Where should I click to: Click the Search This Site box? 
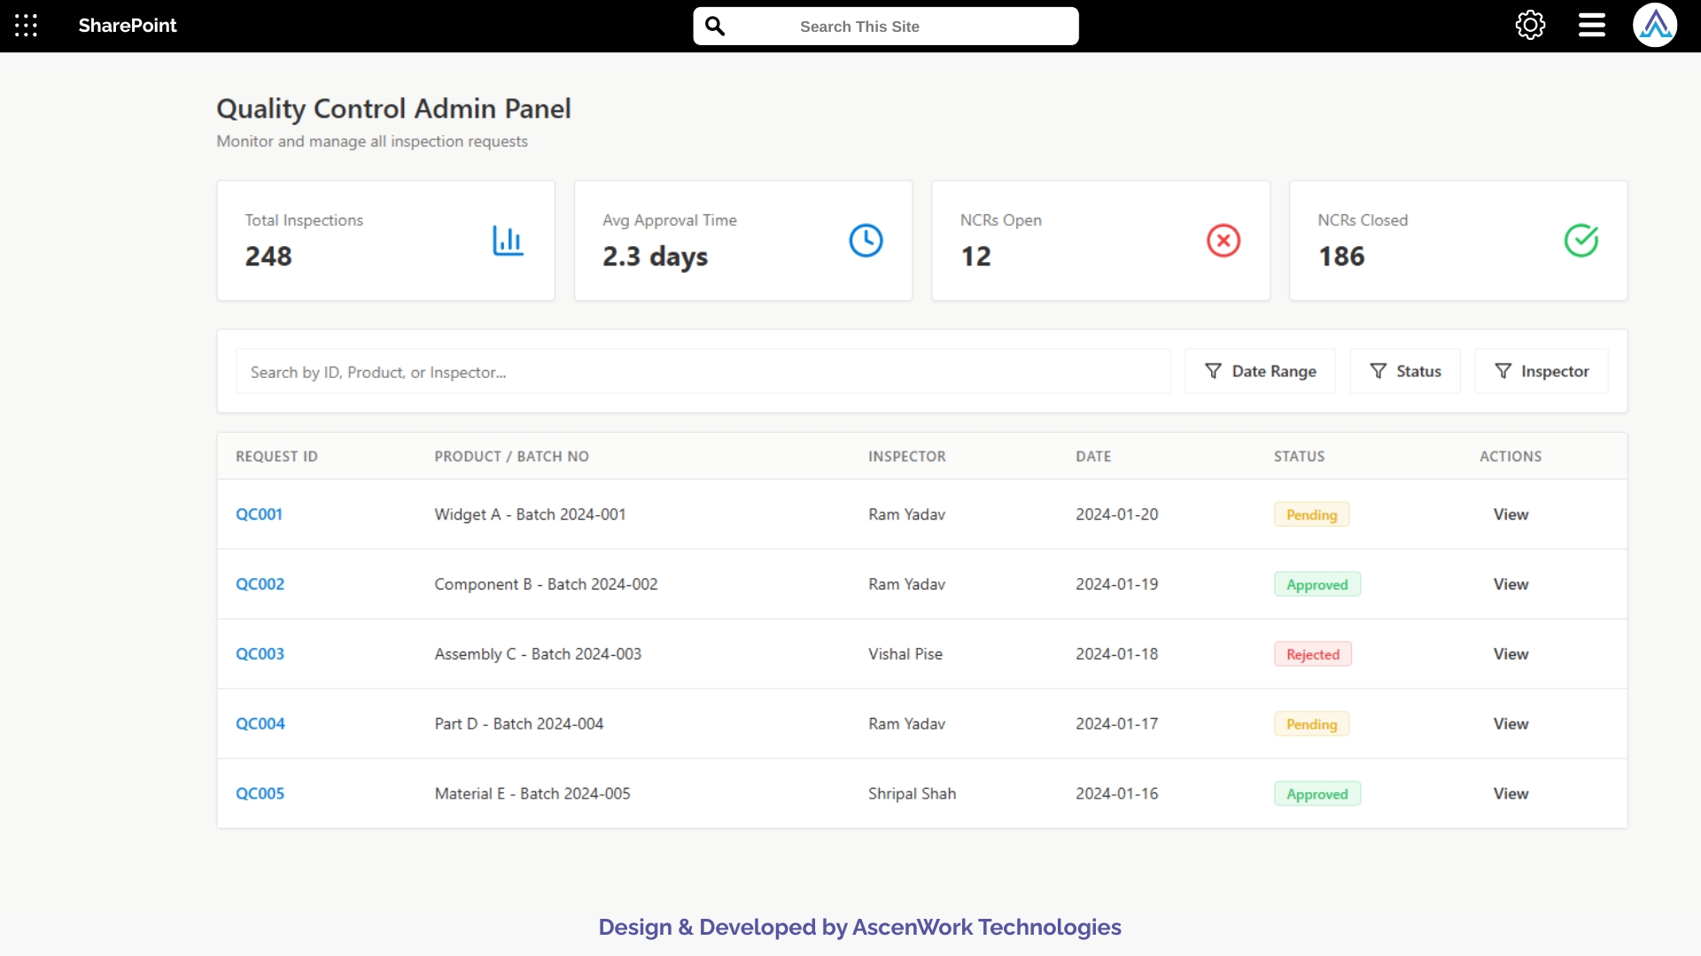[886, 26]
